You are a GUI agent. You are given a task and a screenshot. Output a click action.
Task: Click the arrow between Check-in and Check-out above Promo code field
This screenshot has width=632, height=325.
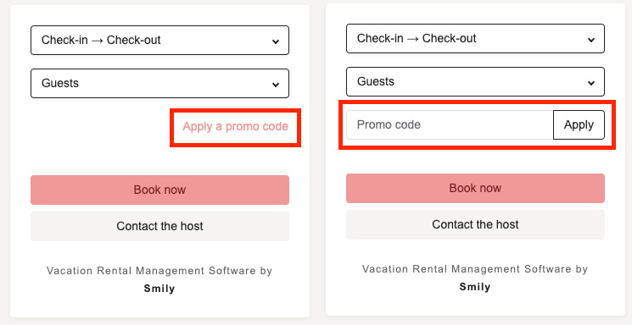[413, 39]
